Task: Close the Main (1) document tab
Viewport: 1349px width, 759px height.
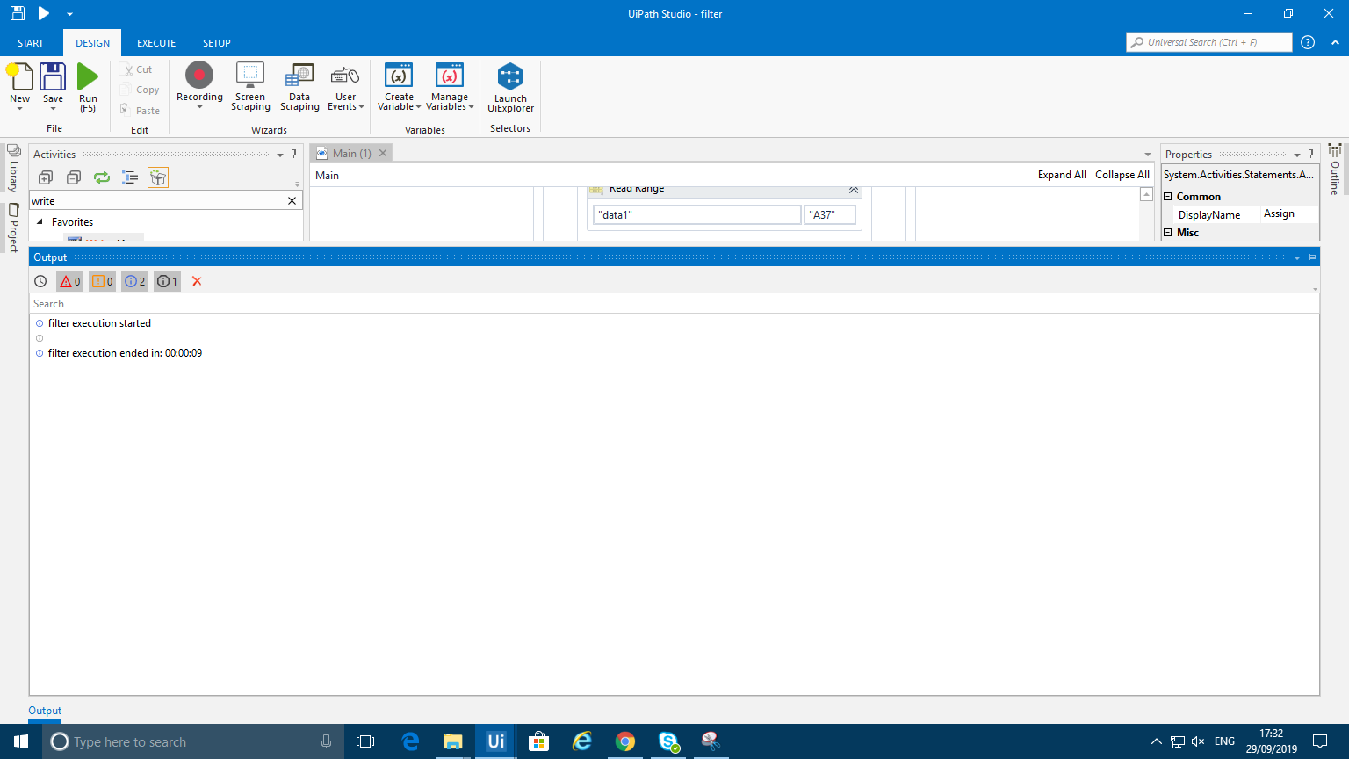Action: (x=382, y=154)
